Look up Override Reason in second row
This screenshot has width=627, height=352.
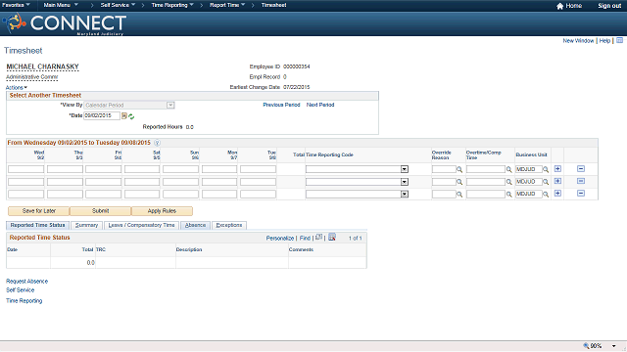tap(459, 182)
